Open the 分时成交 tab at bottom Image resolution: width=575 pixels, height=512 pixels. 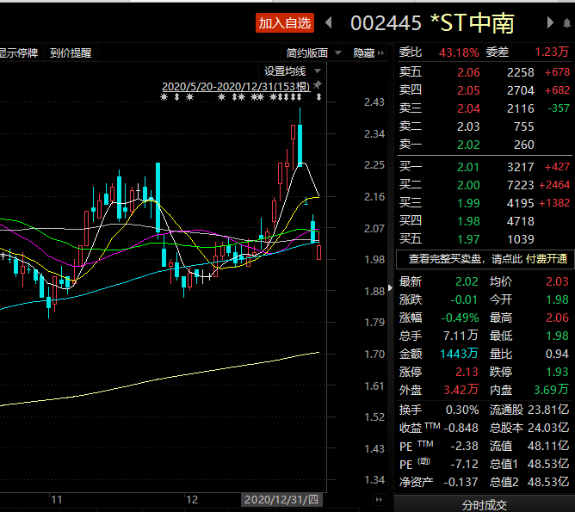pyautogui.click(x=485, y=504)
